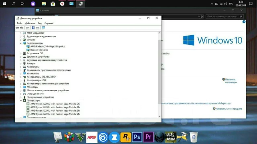This screenshot has height=144, width=257.
Task: Open the Вид menu
Action: [x=39, y=23]
